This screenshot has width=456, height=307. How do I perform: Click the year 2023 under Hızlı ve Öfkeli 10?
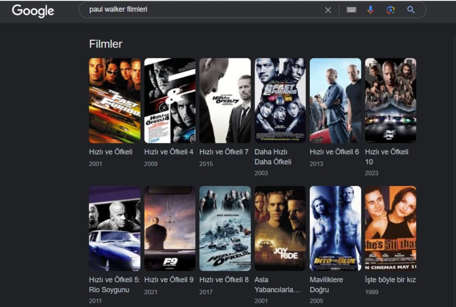coord(372,173)
